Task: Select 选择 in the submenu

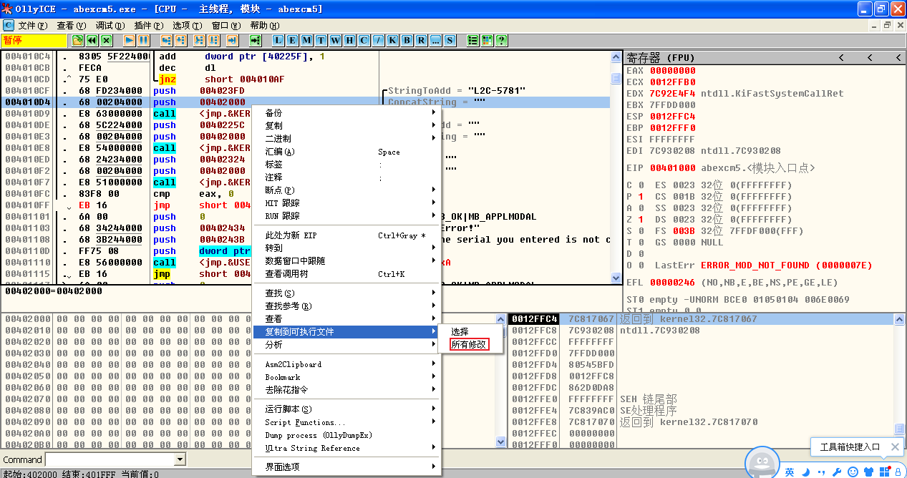Action: (x=460, y=331)
